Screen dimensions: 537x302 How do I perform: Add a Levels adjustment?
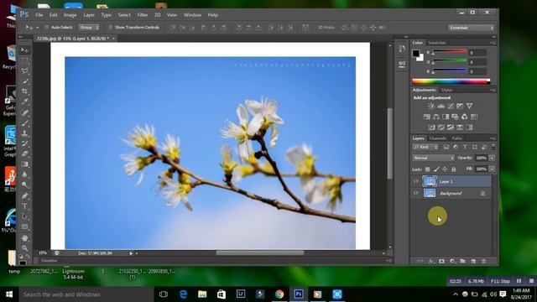point(441,107)
